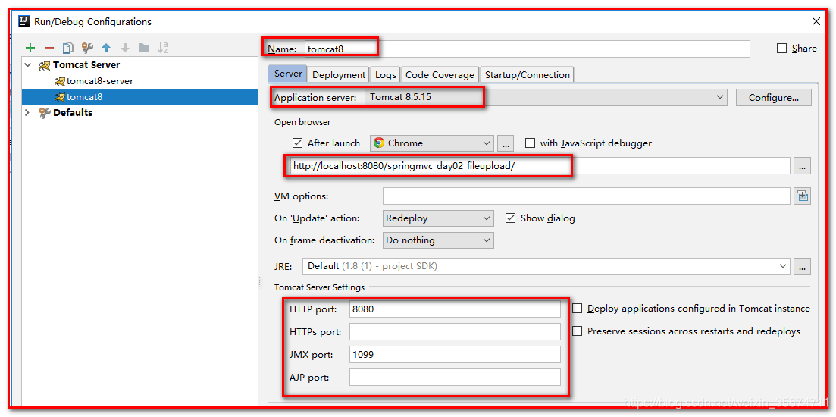Image resolution: width=836 pixels, height=417 pixels.
Task: Open the On frame deactivation dropdown
Action: [438, 240]
